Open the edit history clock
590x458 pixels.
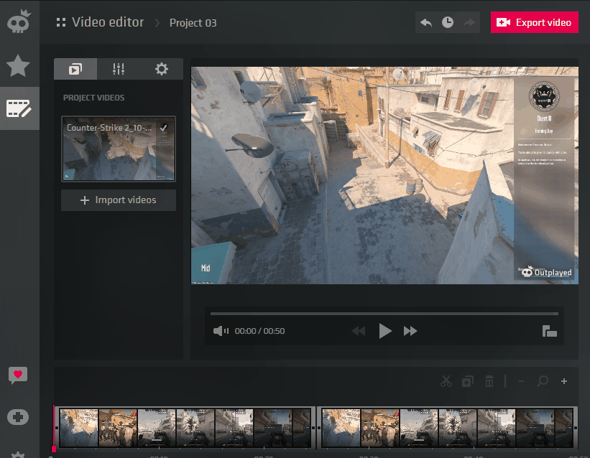pyautogui.click(x=448, y=22)
